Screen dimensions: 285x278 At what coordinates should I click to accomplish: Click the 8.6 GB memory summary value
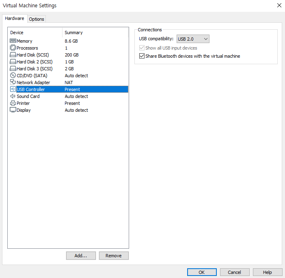point(71,41)
